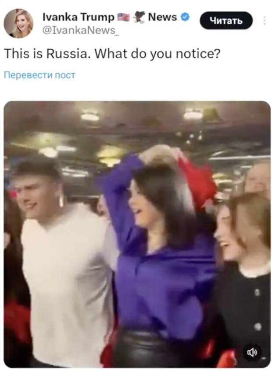The image size is (272, 371).
Task: Click the eagle emoji beside News
Action: [x=140, y=18]
